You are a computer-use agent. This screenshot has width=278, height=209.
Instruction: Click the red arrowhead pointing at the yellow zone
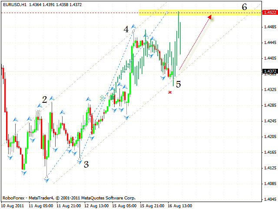(x=210, y=17)
